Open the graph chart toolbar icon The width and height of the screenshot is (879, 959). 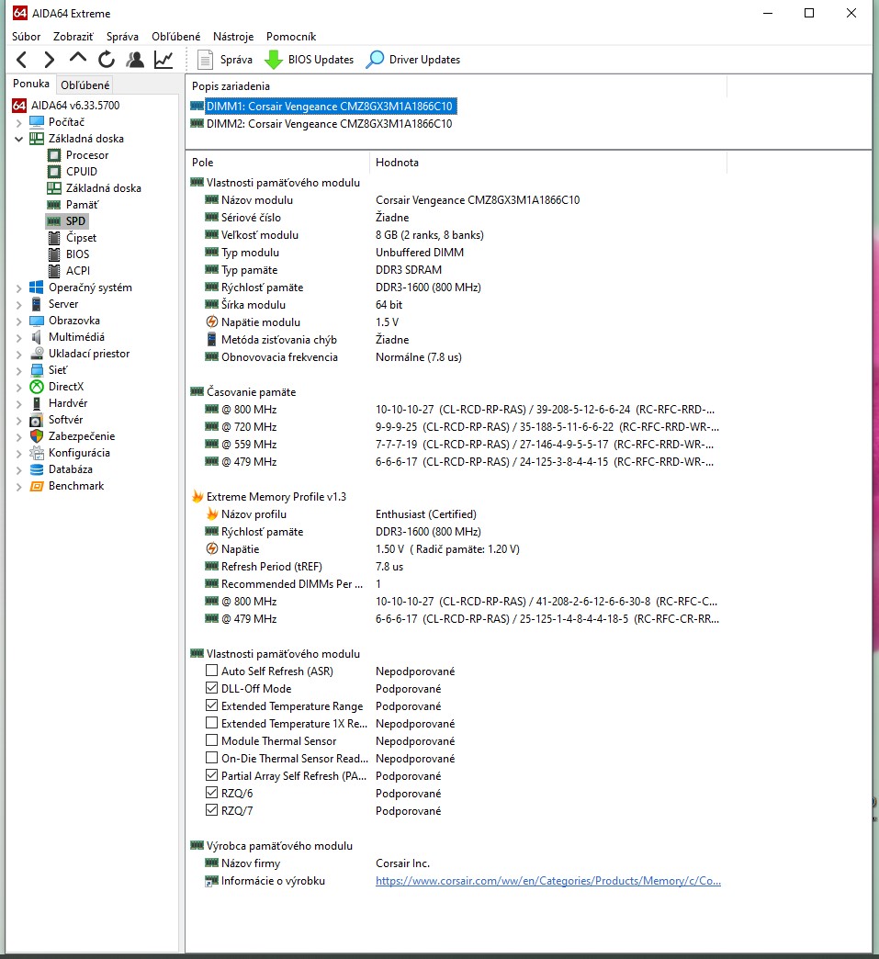(x=163, y=60)
